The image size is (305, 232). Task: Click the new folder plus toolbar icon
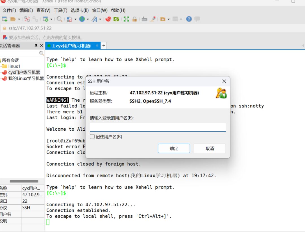pos(163,19)
